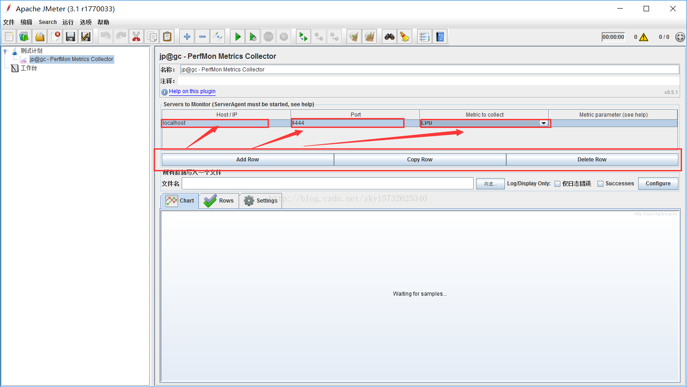Collapse all tree nodes with minus icon
Viewport: 687px width, 387px height.
(202, 37)
